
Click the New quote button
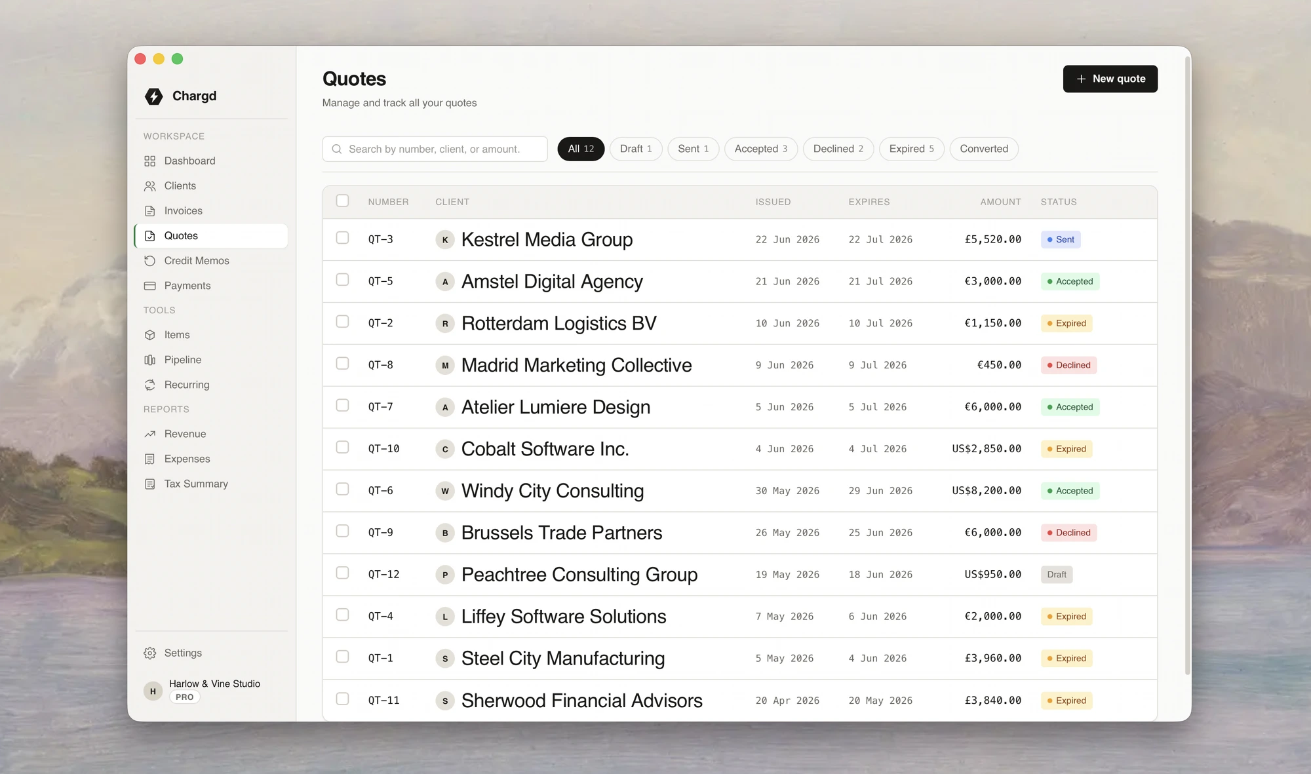click(x=1110, y=79)
